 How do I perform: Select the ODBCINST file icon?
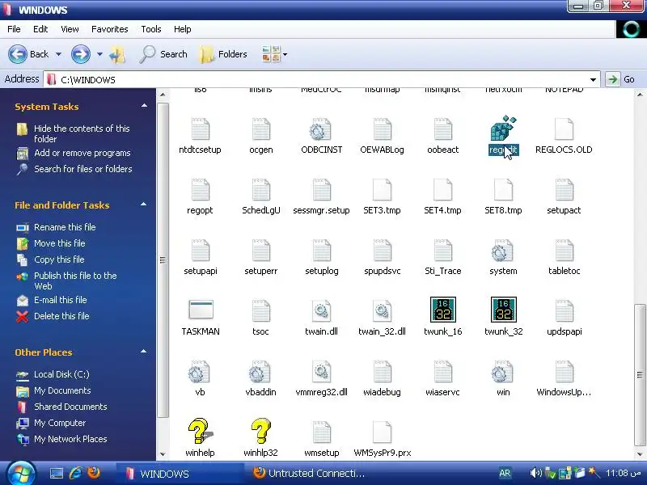321,129
